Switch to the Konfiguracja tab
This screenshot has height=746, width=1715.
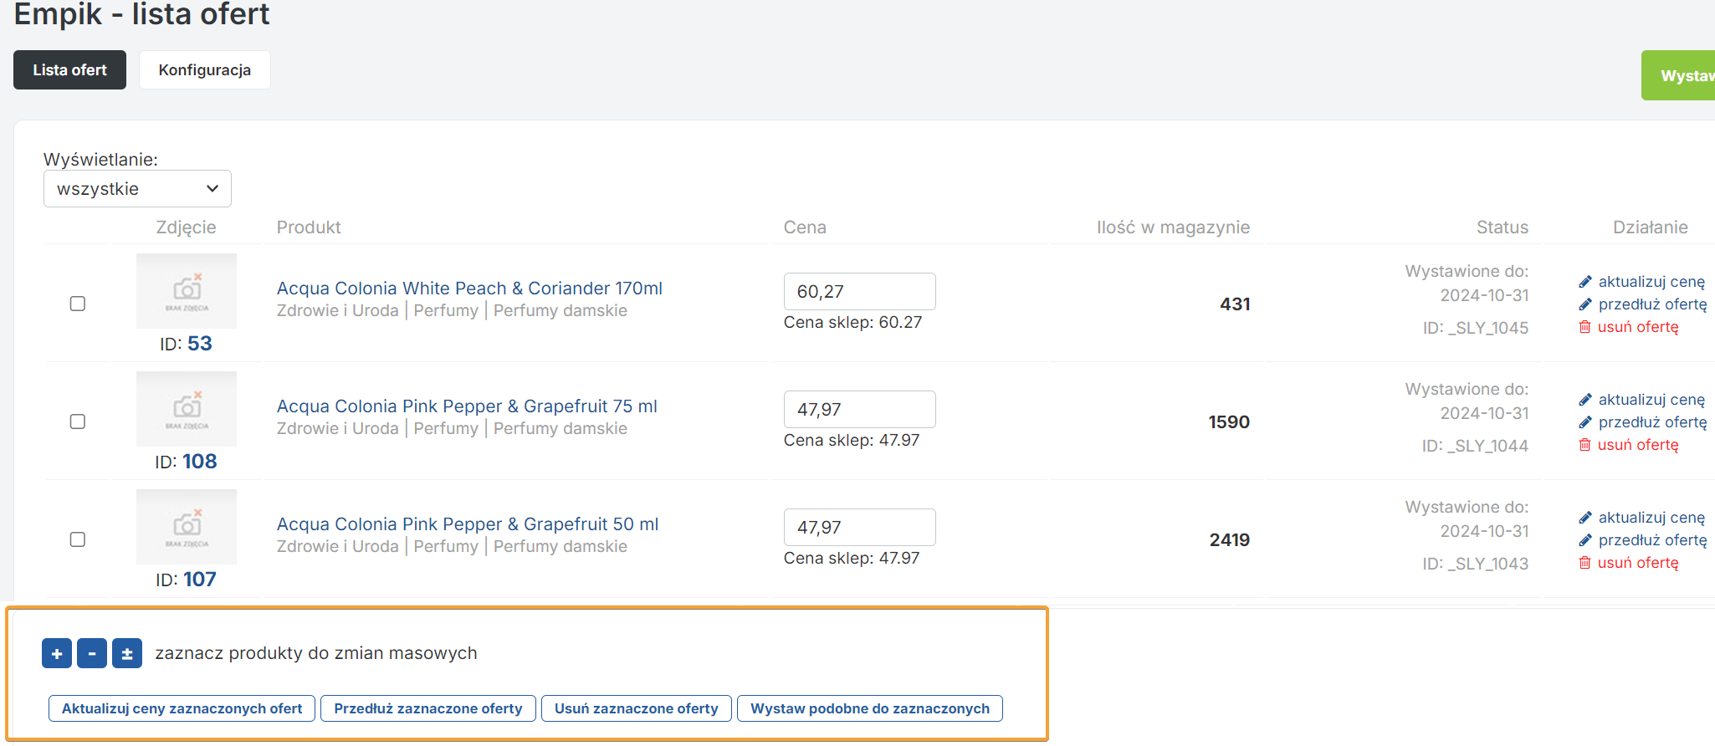204,70
